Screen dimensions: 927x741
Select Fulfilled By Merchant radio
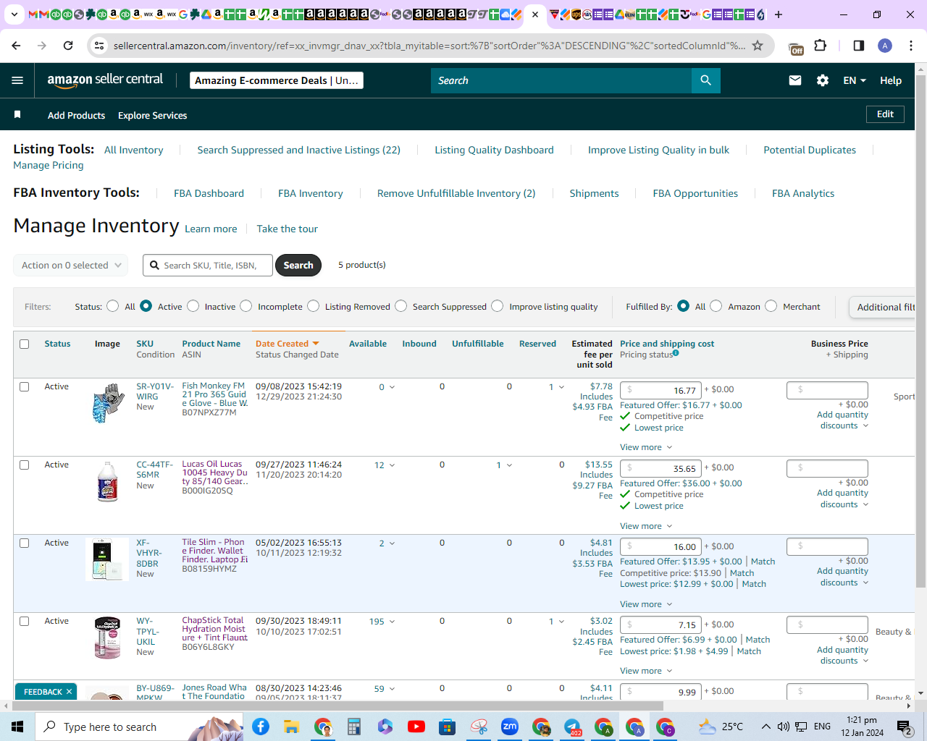[771, 306]
